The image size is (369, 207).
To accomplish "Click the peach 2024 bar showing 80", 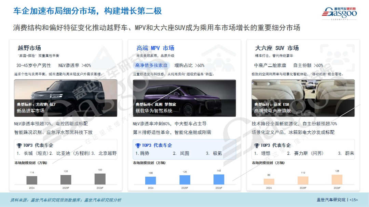I will 269,181.
